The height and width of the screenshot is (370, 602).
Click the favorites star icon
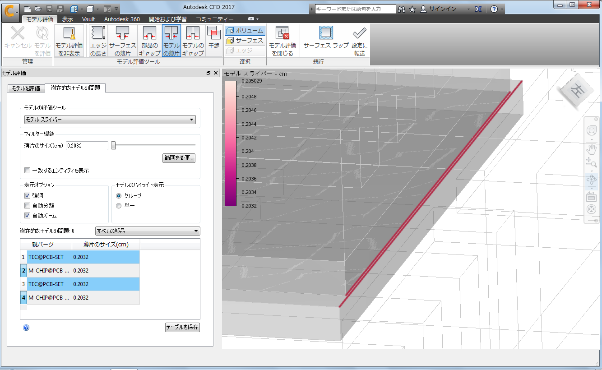(x=412, y=9)
